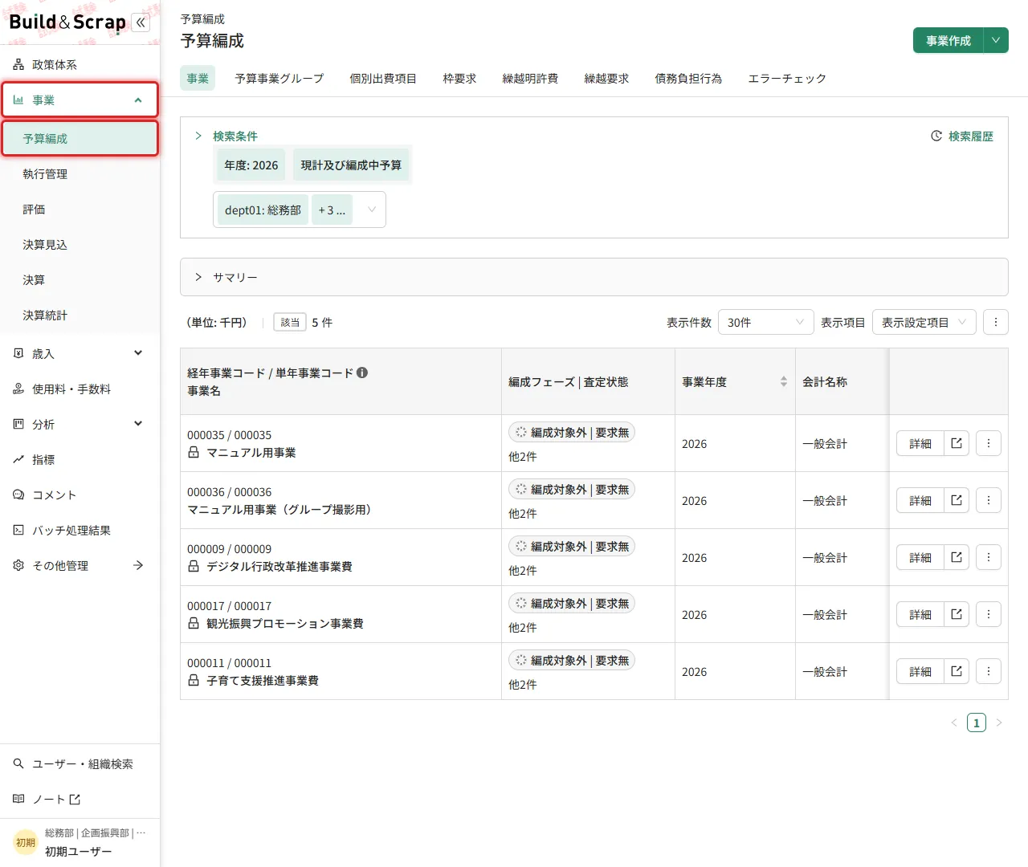The height and width of the screenshot is (867, 1028).
Task: Click 詳細 for マニュアル用事業 row 000035
Action: 920,444
